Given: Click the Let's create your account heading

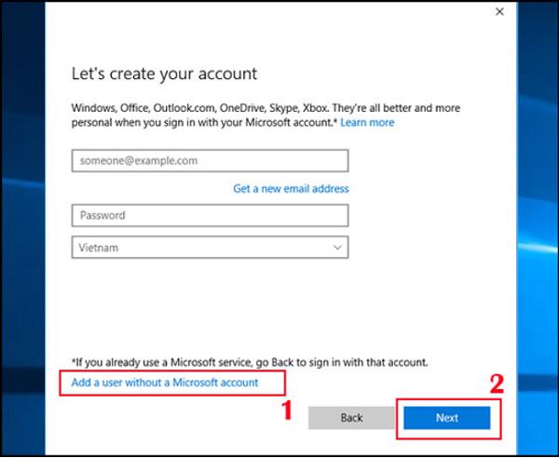Looking at the screenshot, I should point(164,74).
